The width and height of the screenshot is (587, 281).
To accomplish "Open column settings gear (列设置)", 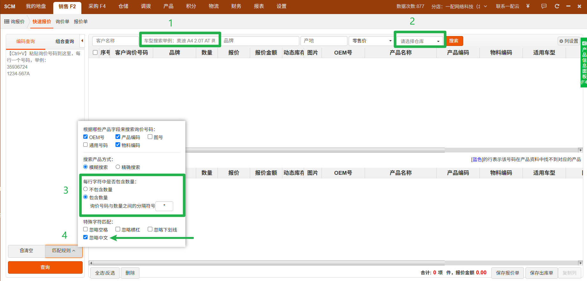I will [x=568, y=41].
